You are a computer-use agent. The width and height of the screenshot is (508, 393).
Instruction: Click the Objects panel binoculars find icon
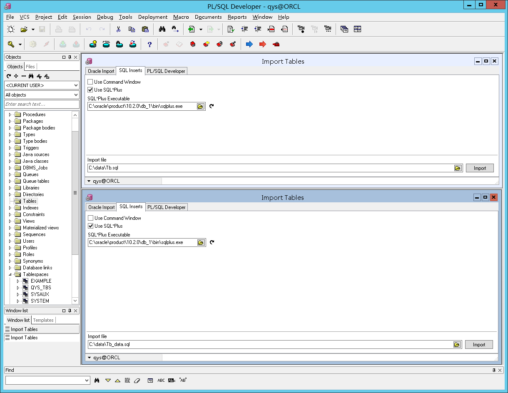31,76
